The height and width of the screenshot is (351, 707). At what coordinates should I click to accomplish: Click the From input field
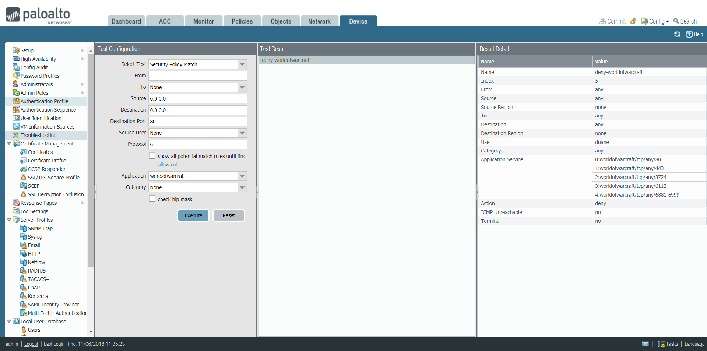pos(198,76)
